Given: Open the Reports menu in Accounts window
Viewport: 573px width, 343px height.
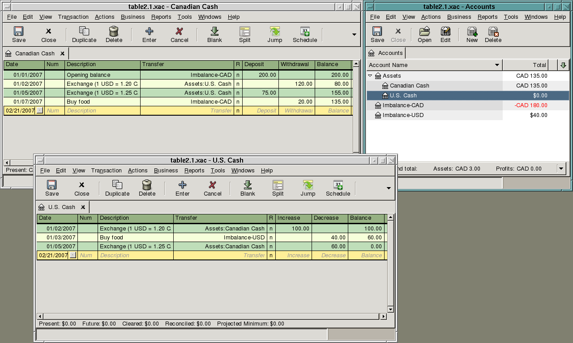Looking at the screenshot, I should (487, 17).
